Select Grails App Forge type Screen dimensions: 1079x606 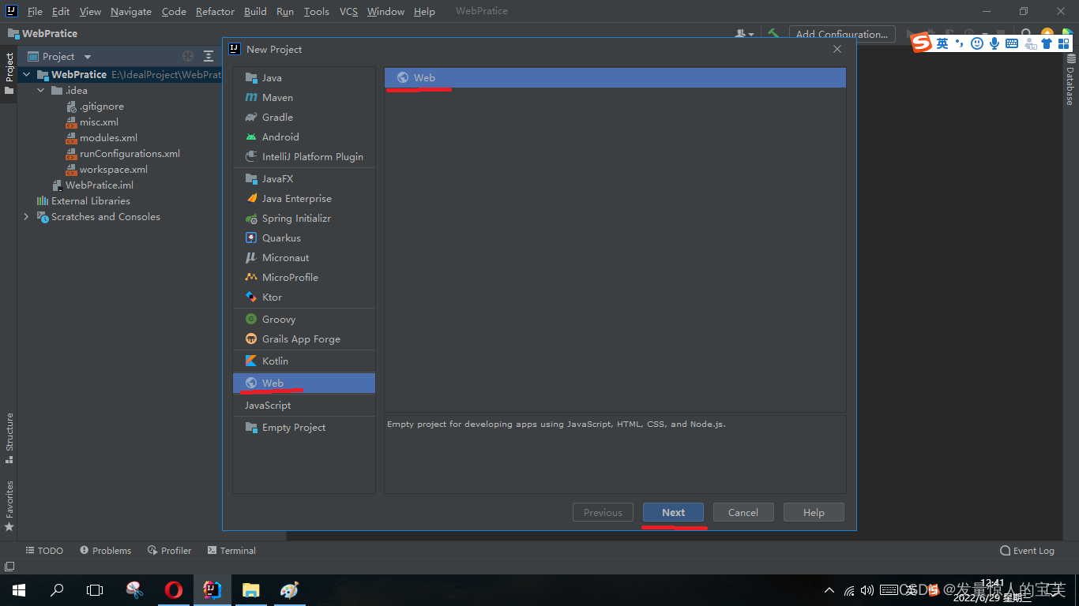304,339
